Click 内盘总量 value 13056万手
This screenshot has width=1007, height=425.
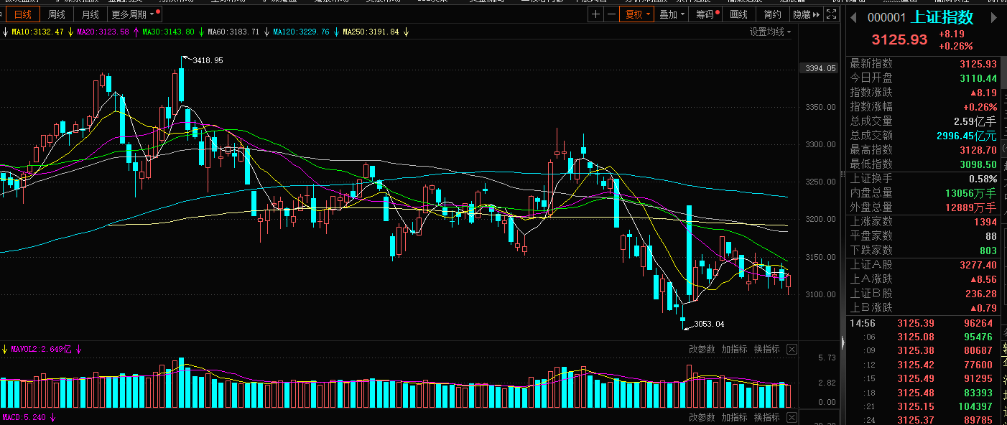click(x=970, y=193)
